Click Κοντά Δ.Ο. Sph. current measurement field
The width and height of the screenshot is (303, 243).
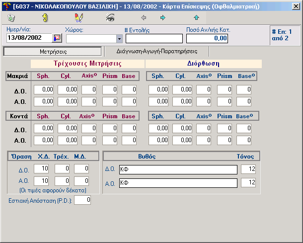(44, 128)
